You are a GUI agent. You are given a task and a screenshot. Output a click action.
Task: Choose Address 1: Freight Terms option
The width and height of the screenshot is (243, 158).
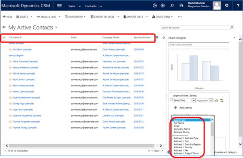pos(186,154)
